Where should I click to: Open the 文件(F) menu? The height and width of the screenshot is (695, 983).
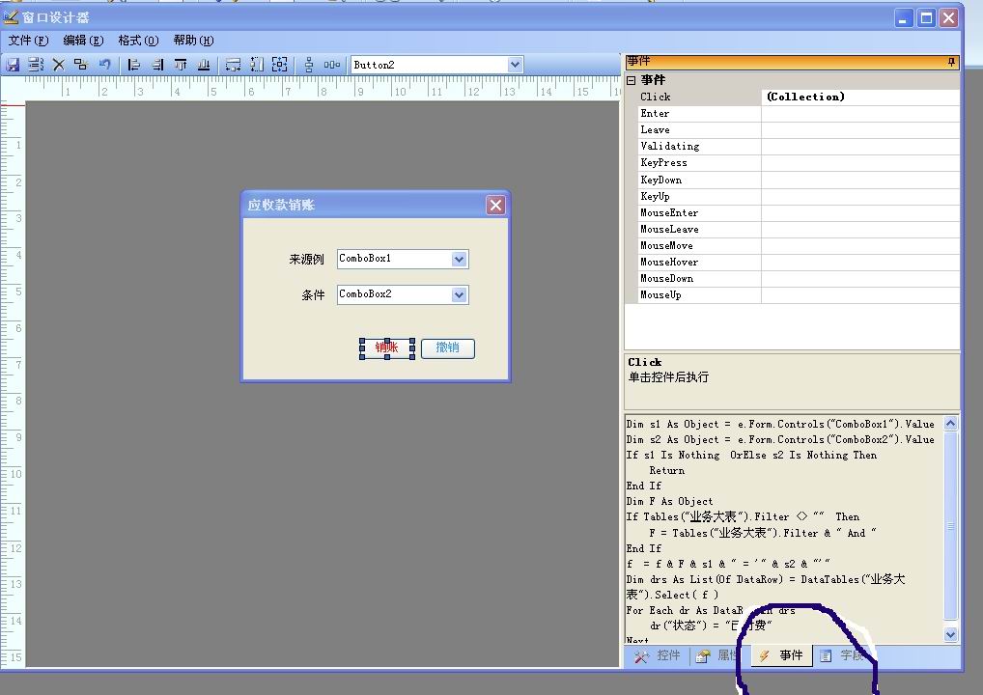click(28, 41)
